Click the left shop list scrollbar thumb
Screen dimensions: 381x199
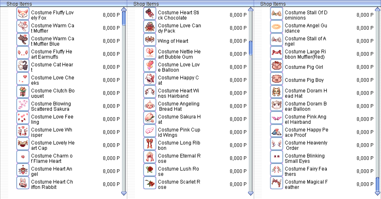point(124,18)
